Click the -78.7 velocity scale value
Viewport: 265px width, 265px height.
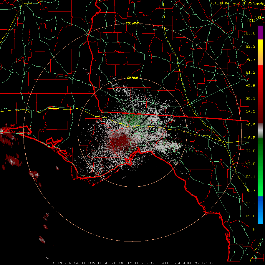249,190
